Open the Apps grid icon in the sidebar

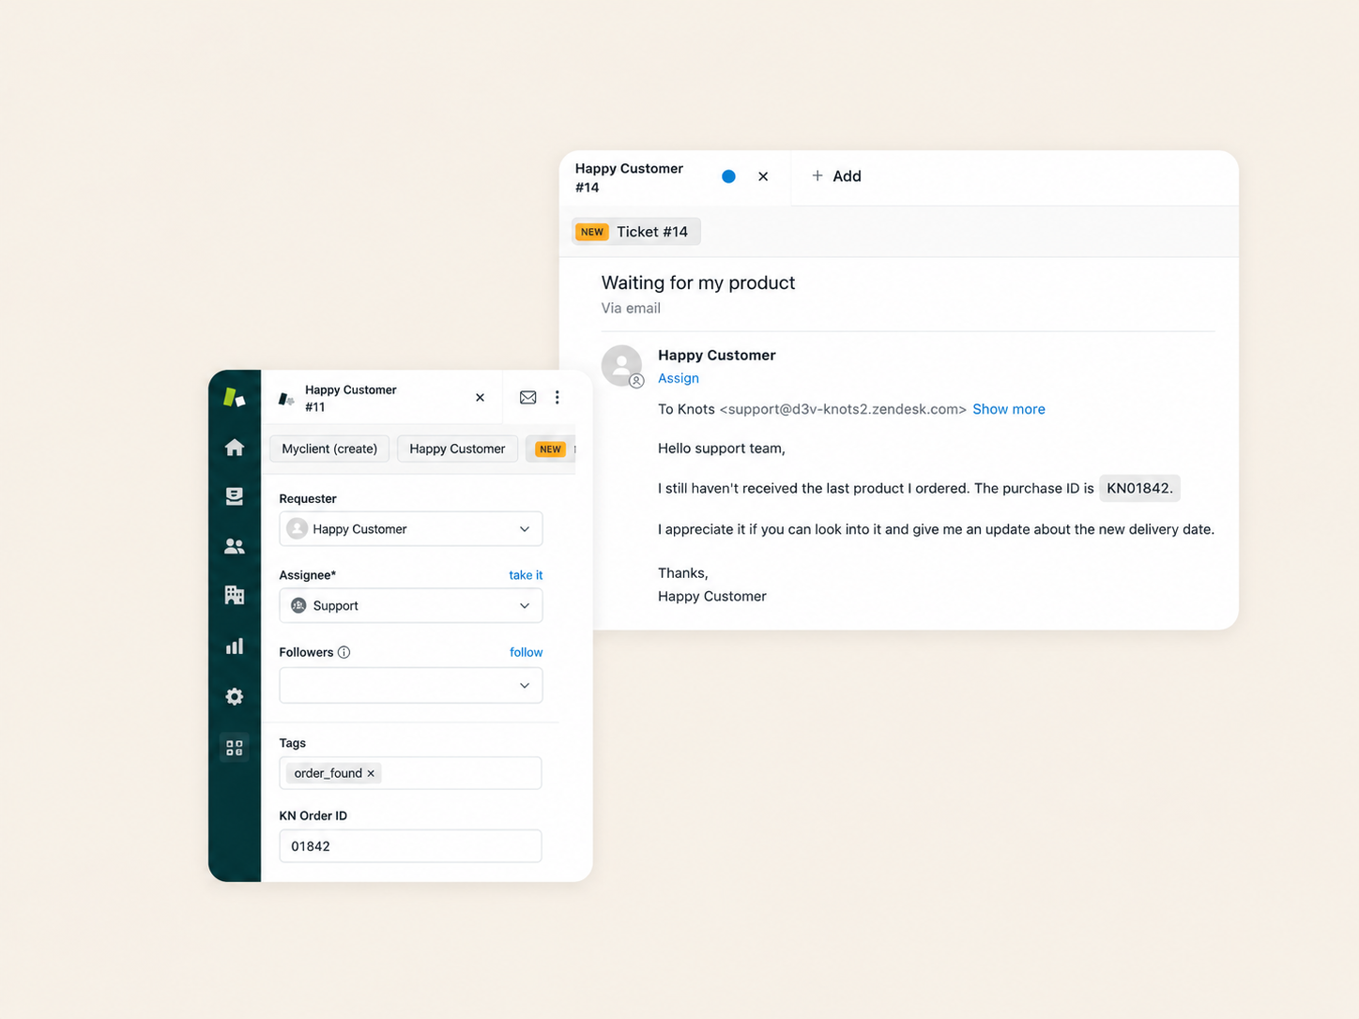[x=235, y=748]
